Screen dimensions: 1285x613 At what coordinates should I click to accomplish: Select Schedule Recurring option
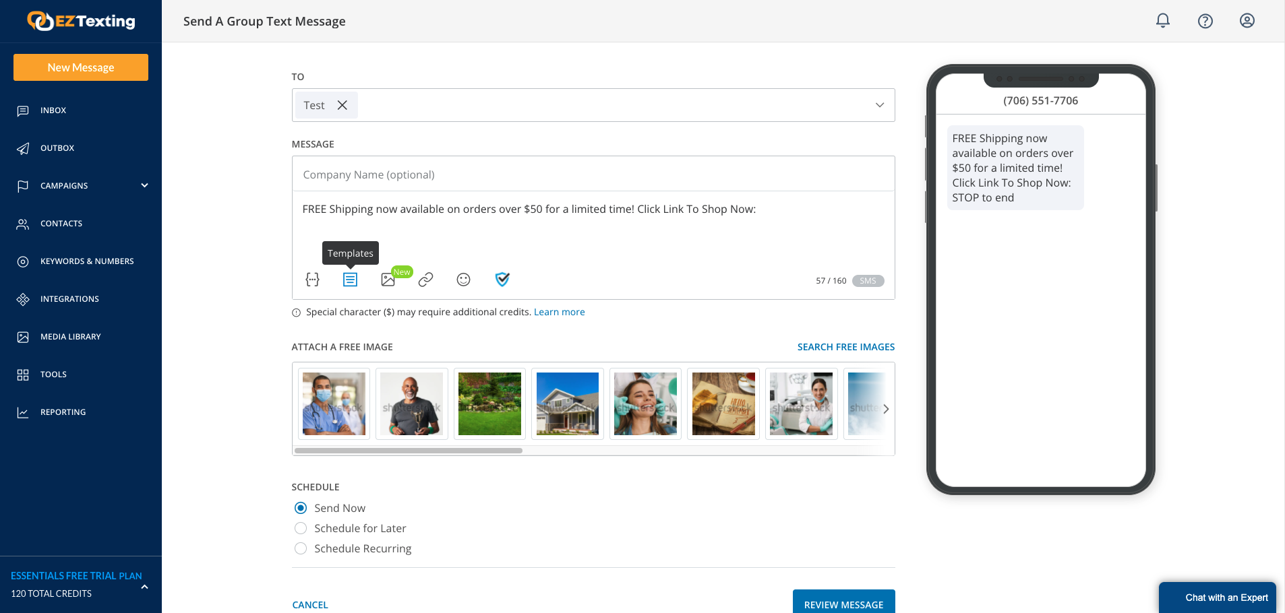[300, 548]
